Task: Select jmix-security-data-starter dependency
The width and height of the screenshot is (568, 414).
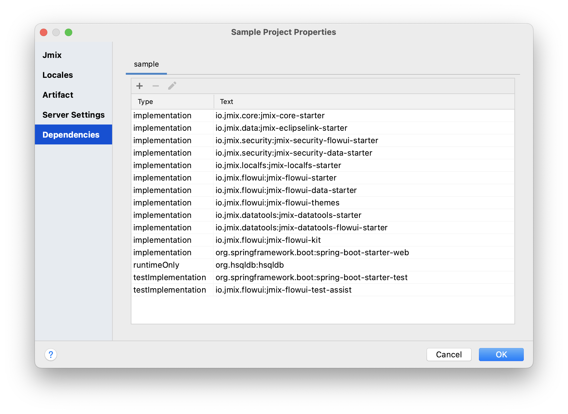Action: [x=323, y=153]
